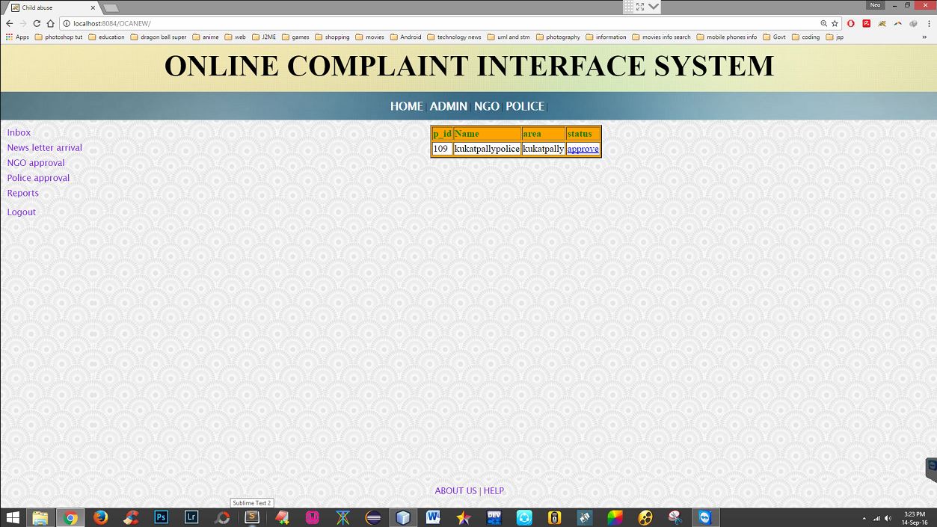Viewport: 937px width, 527px height.
Task: Click the Logout link
Action: pos(22,212)
